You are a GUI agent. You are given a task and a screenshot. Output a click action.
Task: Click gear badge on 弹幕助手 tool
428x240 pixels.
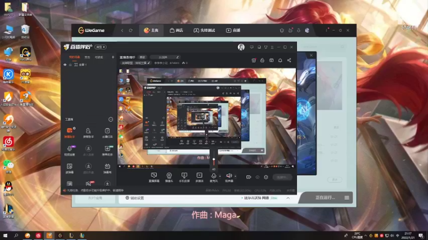(x=74, y=128)
